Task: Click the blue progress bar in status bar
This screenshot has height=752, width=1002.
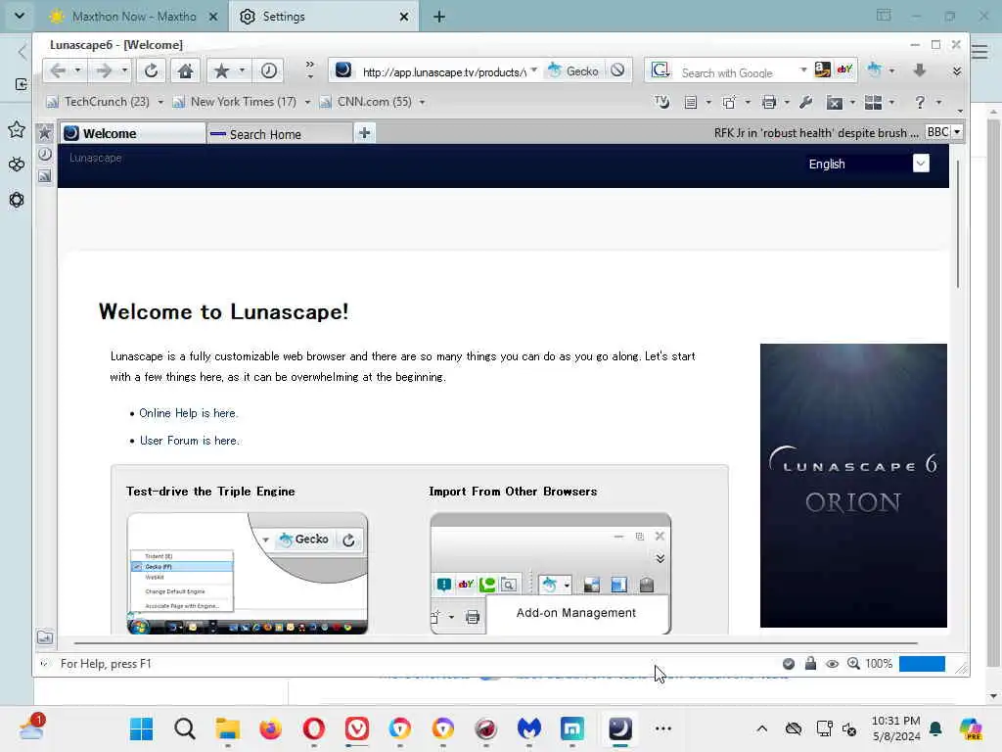Action: pos(922,664)
